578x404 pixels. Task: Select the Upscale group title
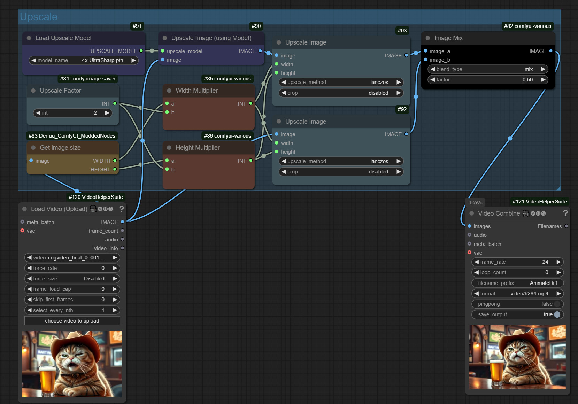tap(39, 17)
